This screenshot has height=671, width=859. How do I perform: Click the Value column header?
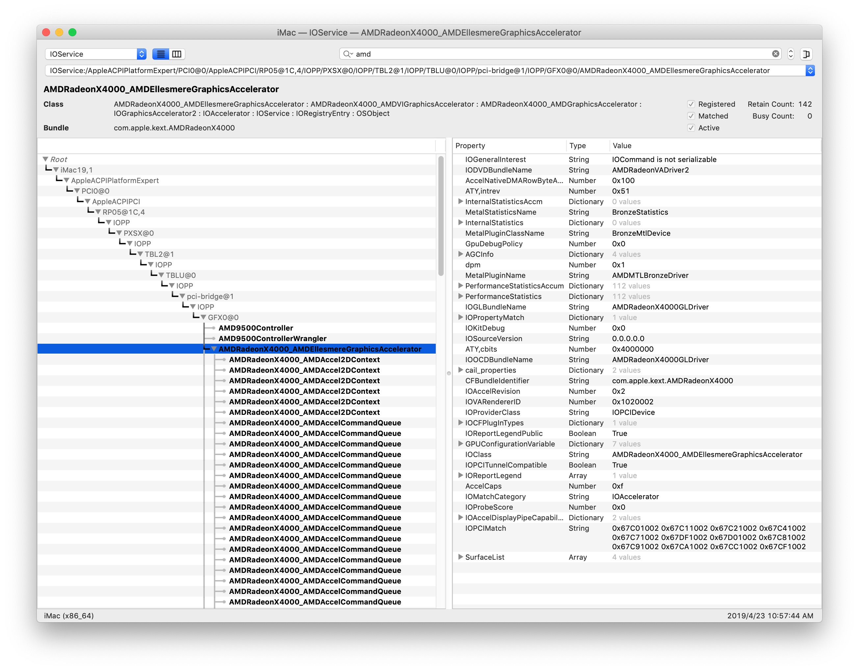pos(622,146)
